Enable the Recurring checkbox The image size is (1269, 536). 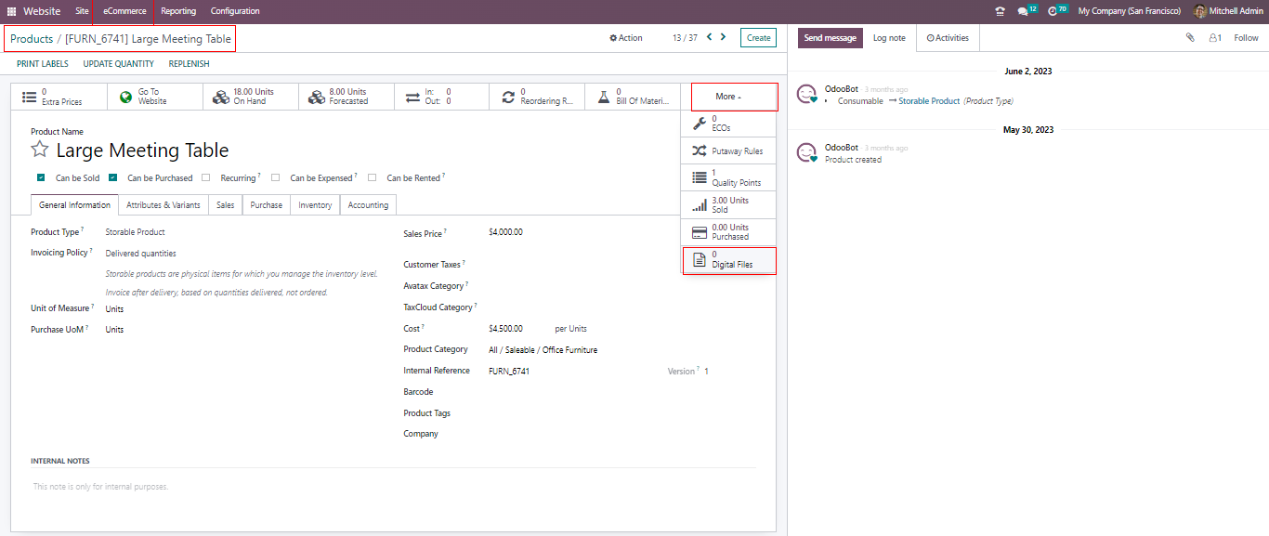coord(206,177)
